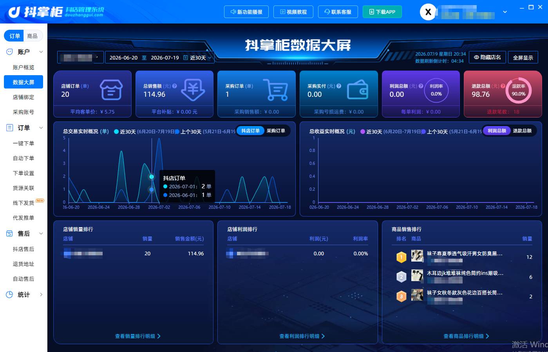Click the 退款率 90.0% progress ring
The image size is (548, 352).
[x=518, y=90]
